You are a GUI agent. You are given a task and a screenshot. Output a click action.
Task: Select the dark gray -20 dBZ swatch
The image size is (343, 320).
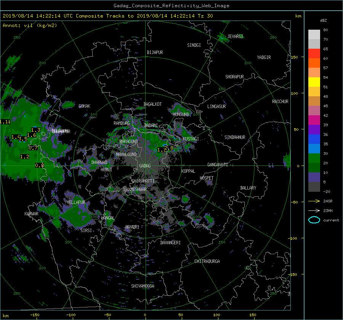click(x=314, y=186)
